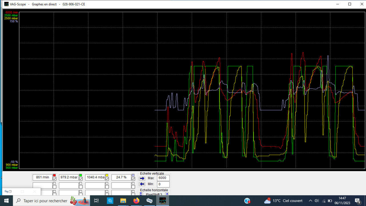Open Firefox from the taskbar
The image size is (366, 206).
[136, 201]
